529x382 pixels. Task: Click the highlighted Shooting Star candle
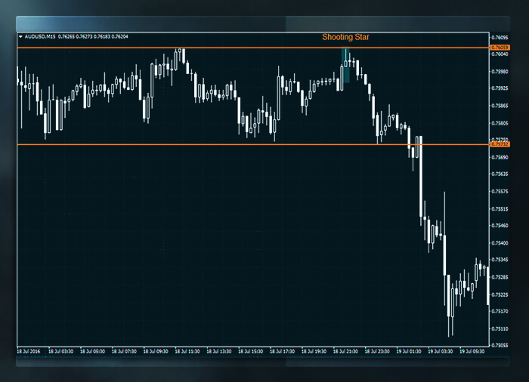(345, 66)
